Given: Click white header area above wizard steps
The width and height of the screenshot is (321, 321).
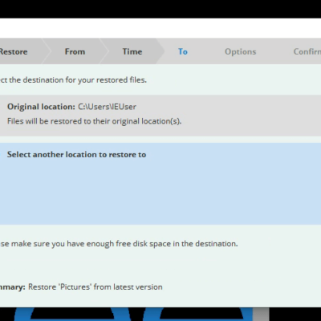Looking at the screenshot, I should pos(160,28).
